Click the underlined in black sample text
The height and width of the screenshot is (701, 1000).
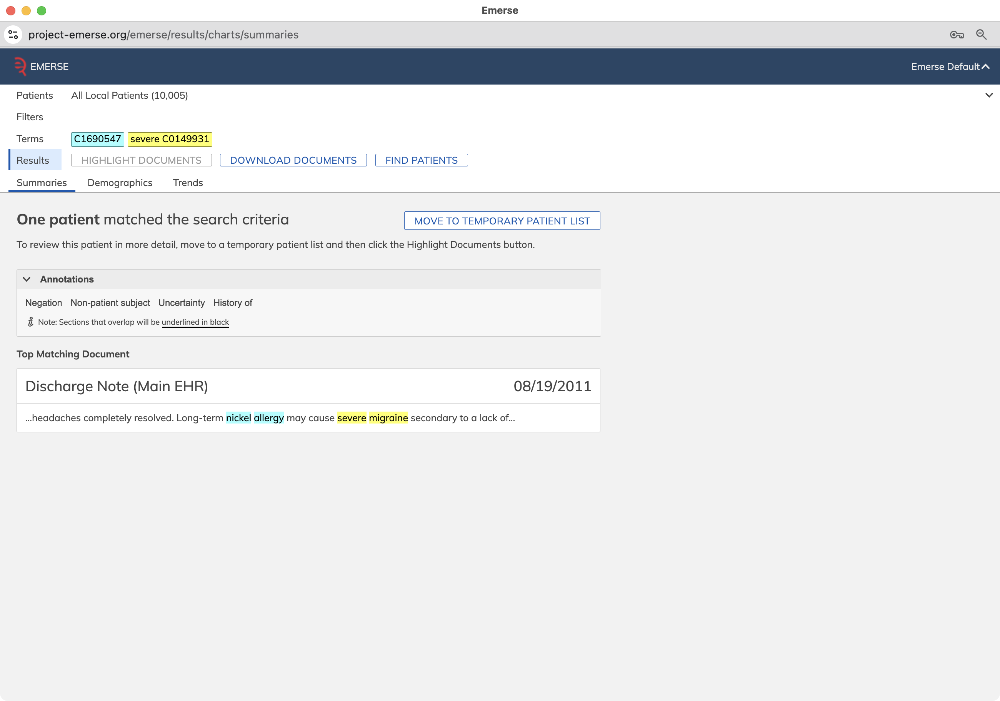(x=195, y=322)
